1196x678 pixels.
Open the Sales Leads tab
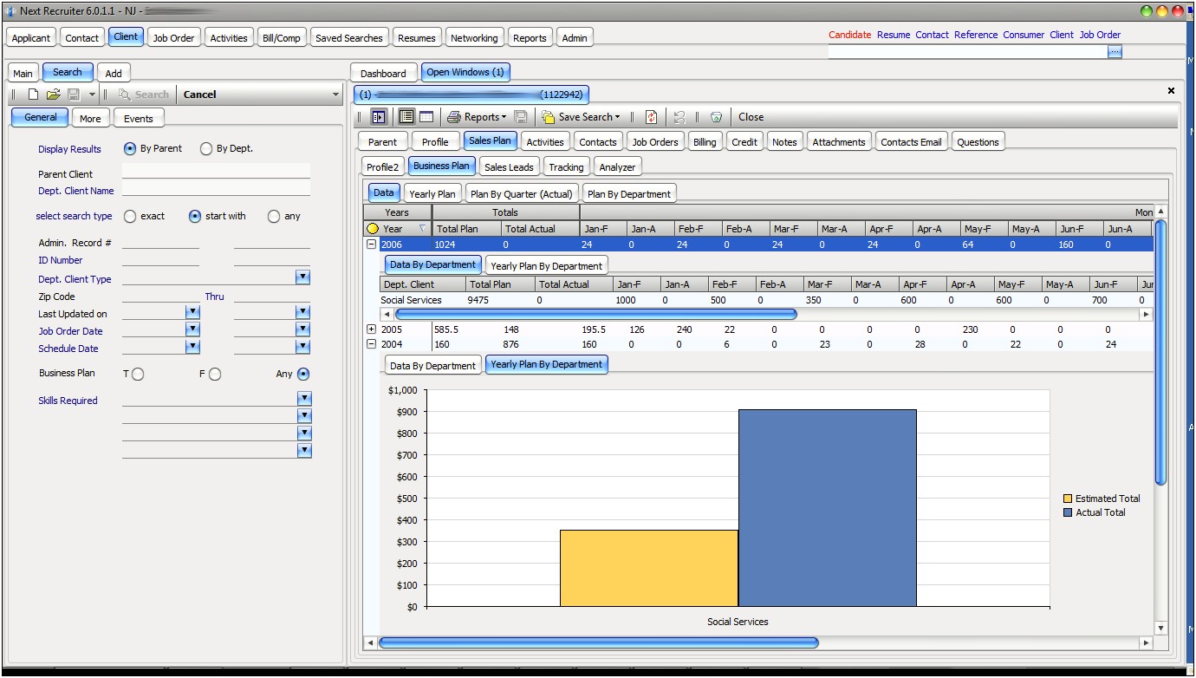pyautogui.click(x=509, y=166)
